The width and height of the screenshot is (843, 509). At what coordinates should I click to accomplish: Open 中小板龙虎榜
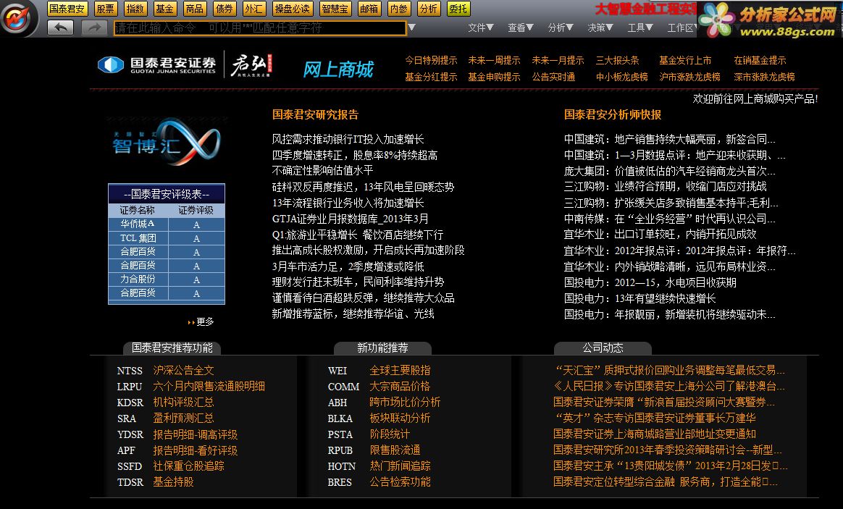point(621,77)
